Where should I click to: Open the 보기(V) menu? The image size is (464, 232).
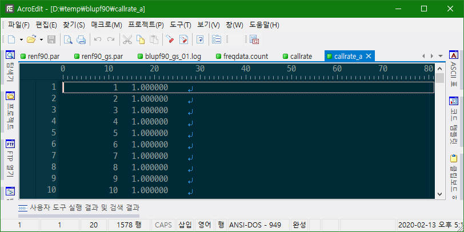209,25
